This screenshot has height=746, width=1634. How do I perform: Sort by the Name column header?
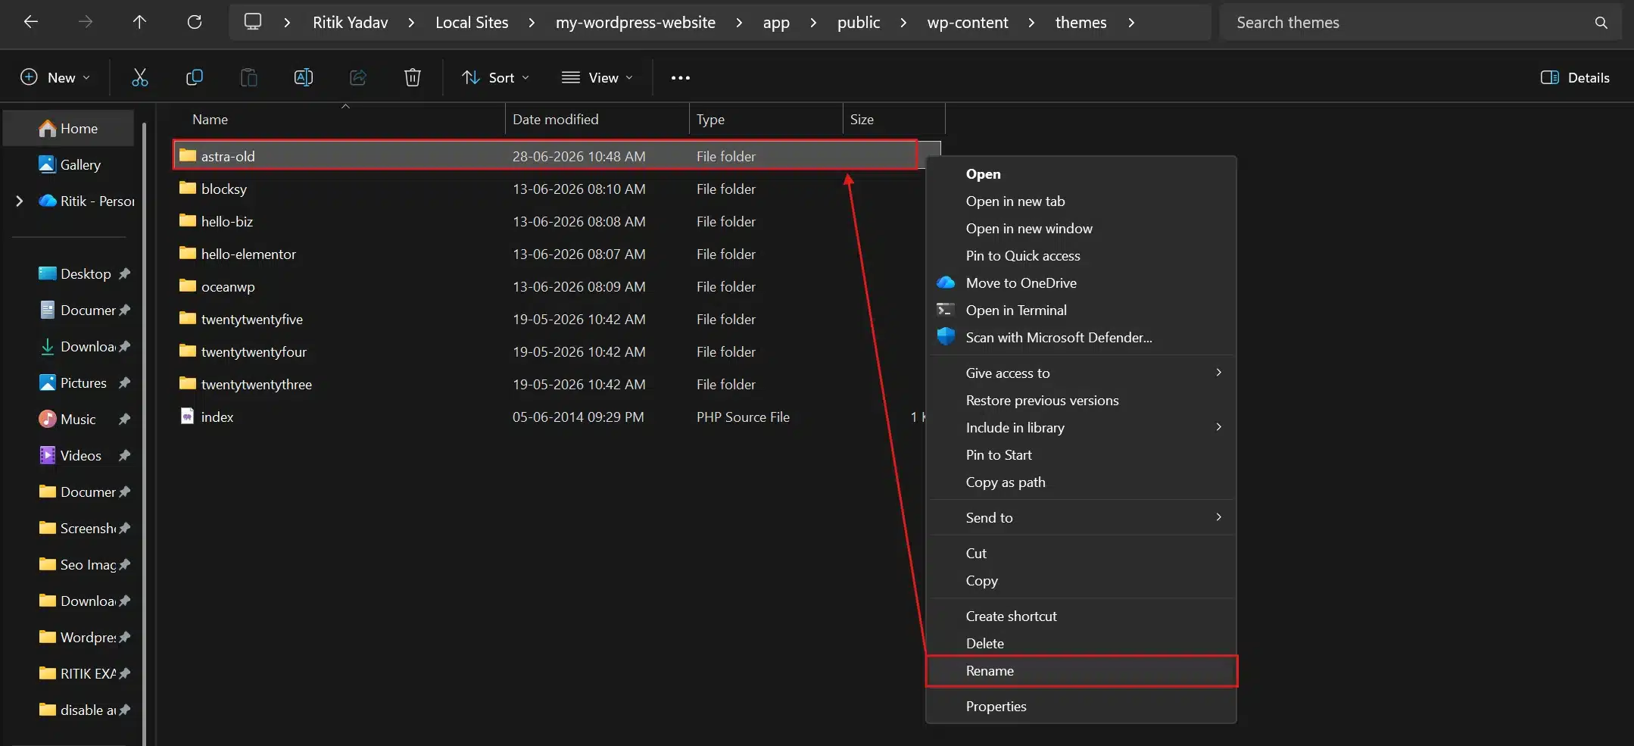[x=338, y=119]
